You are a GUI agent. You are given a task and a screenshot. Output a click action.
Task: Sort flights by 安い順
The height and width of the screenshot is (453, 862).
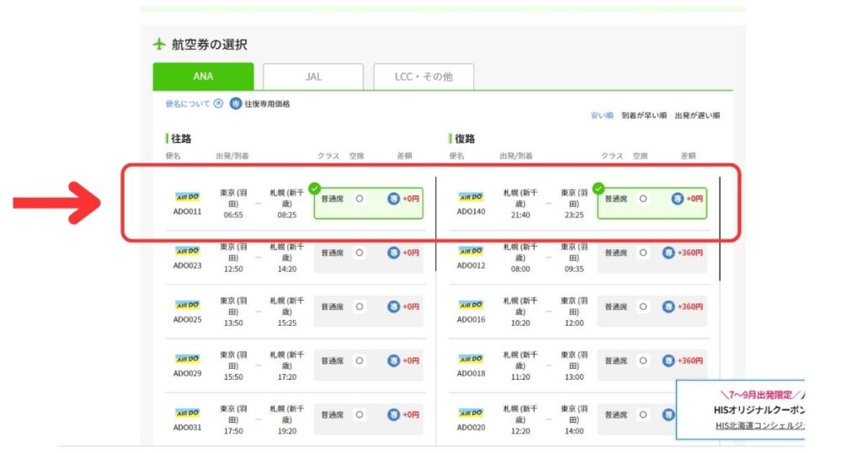pyautogui.click(x=601, y=115)
